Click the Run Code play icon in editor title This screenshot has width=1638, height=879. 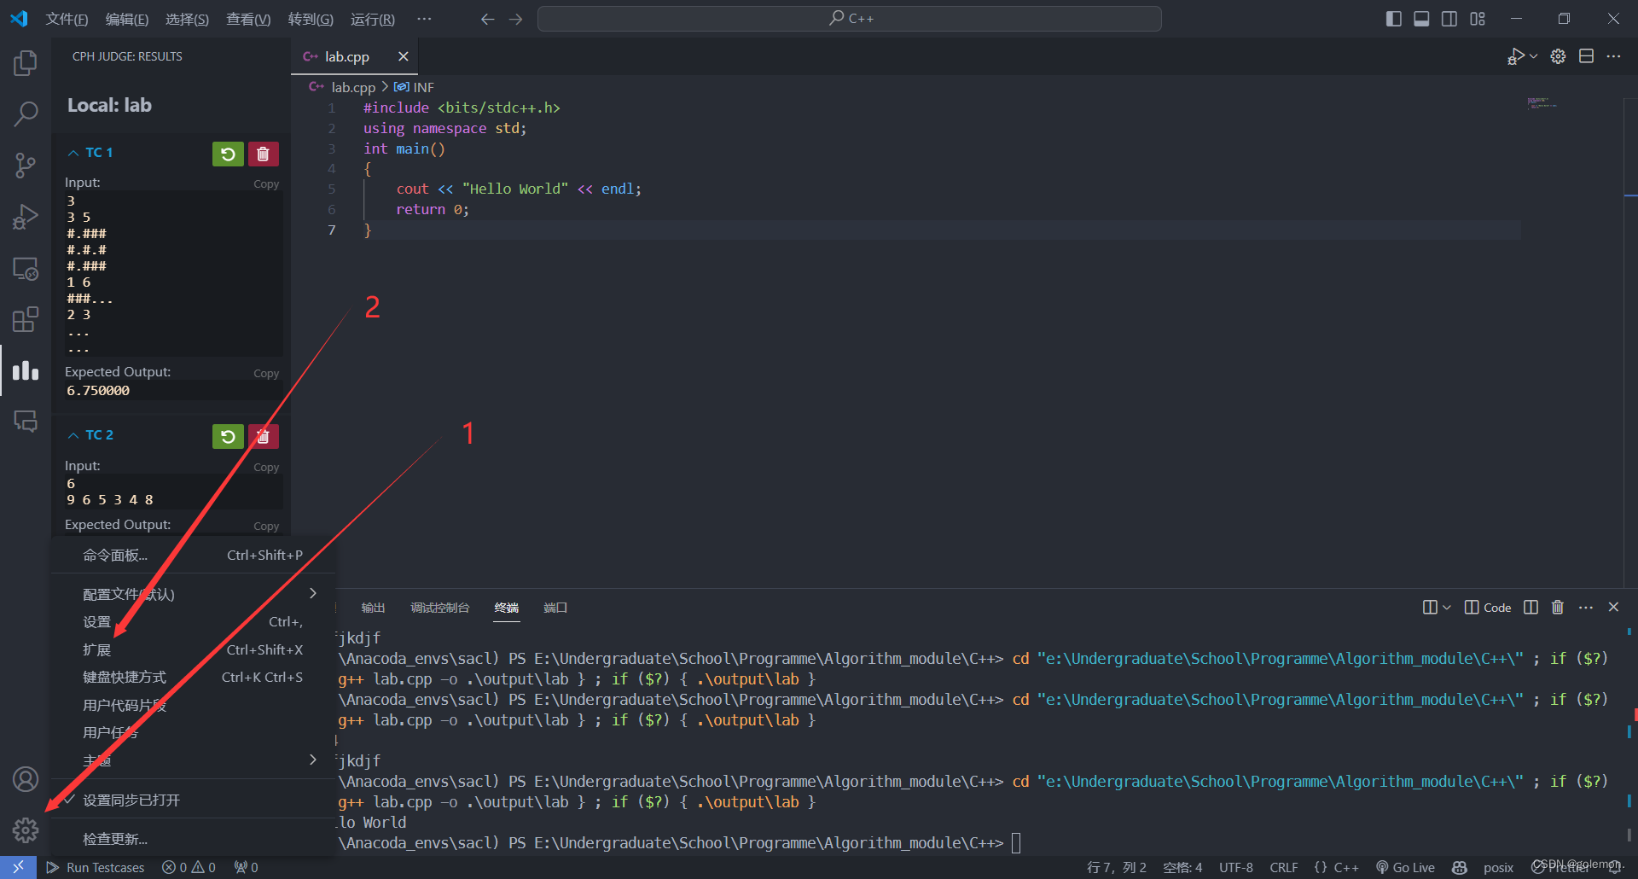point(1515,56)
